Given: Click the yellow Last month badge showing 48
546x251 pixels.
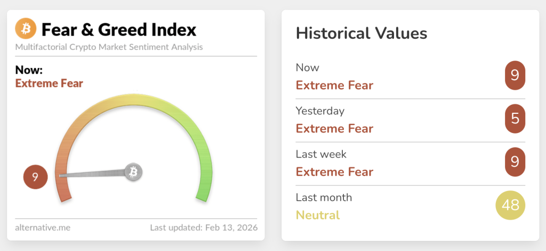Looking at the screenshot, I should point(510,205).
